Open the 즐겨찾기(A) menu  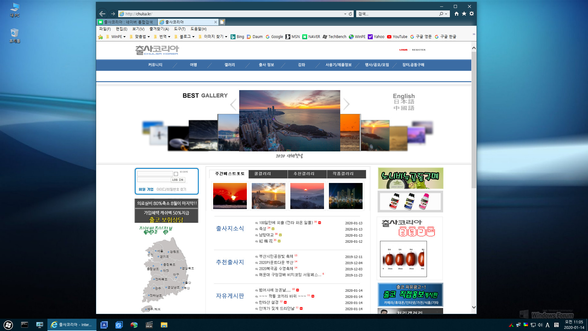click(159, 29)
